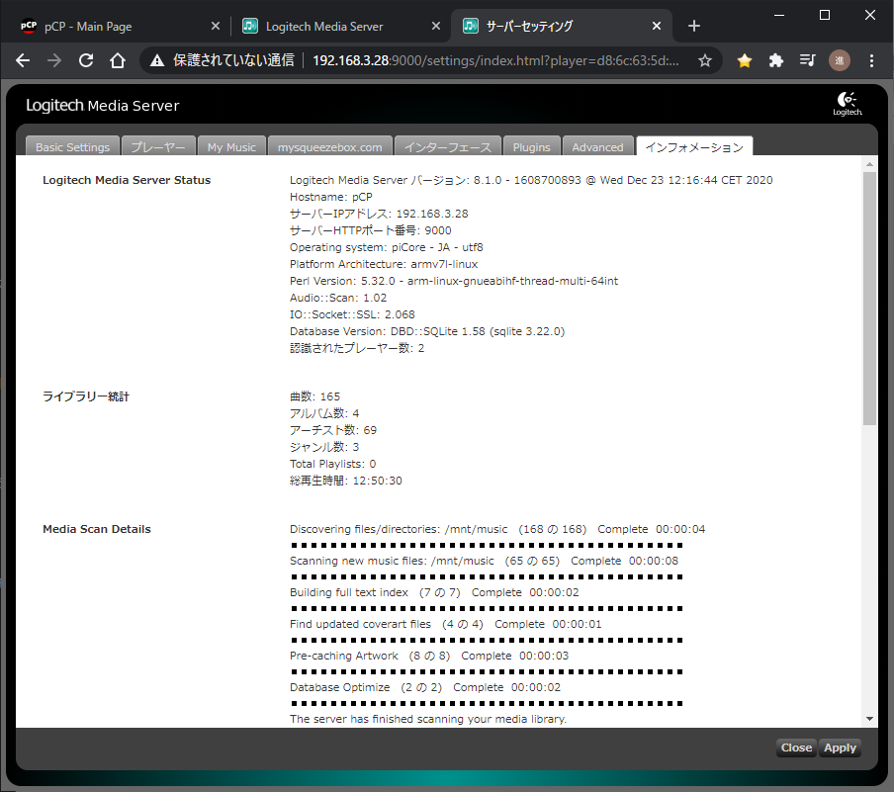Click the scrollbar down arrow
Image resolution: width=894 pixels, height=792 pixels.
[869, 719]
